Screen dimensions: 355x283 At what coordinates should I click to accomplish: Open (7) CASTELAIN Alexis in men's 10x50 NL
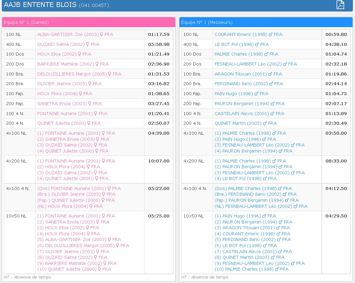(253, 252)
